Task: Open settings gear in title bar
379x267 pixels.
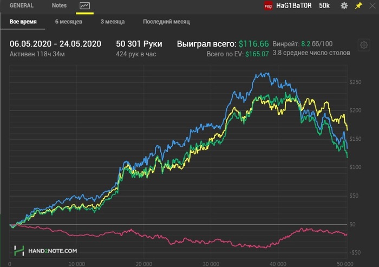Action: [x=344, y=5]
